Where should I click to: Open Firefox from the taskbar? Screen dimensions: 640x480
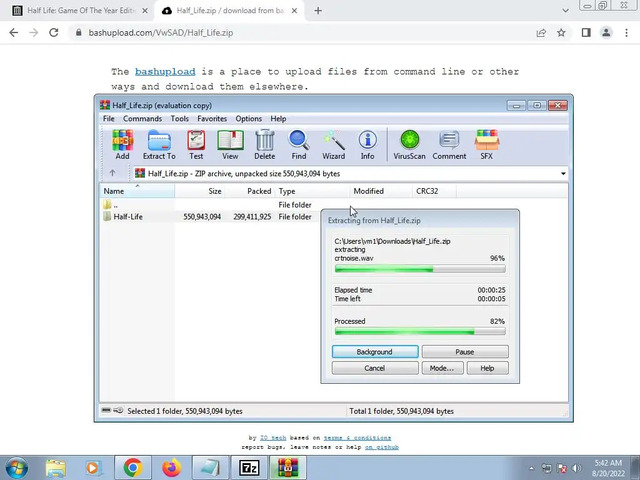pyautogui.click(x=171, y=467)
